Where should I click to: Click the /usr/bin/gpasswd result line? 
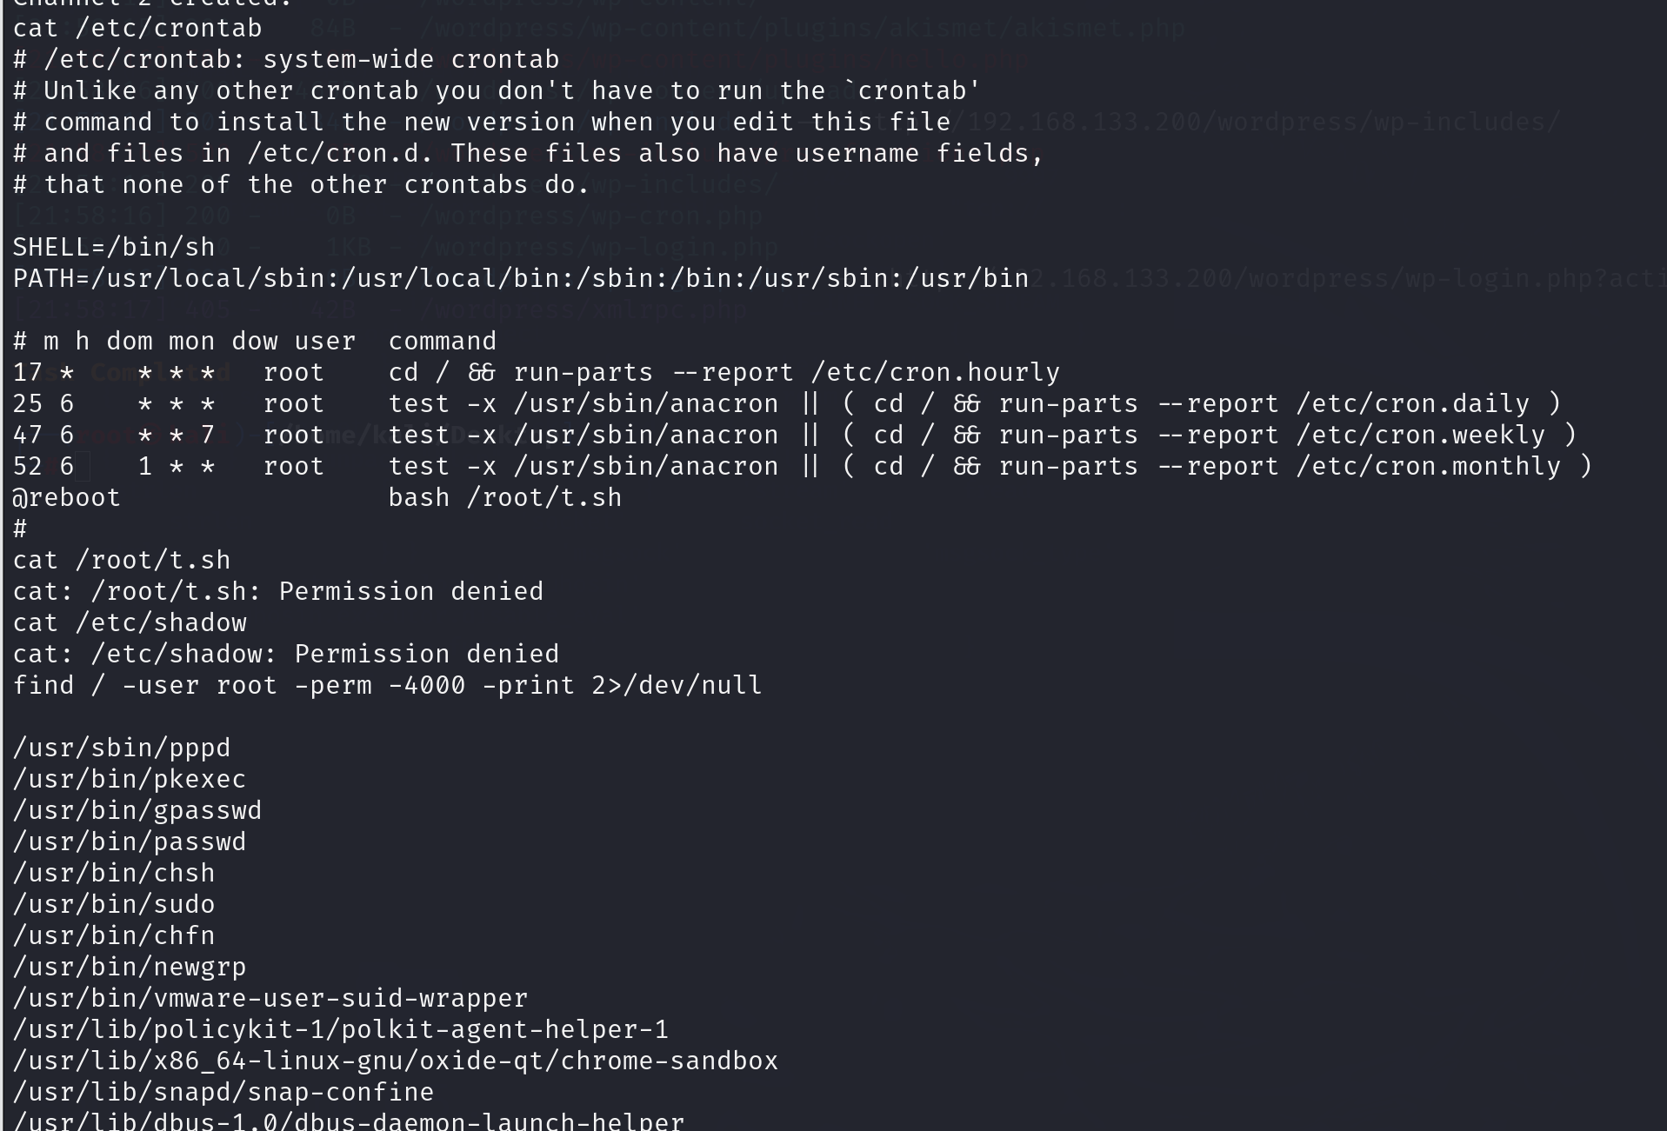pyautogui.click(x=137, y=810)
